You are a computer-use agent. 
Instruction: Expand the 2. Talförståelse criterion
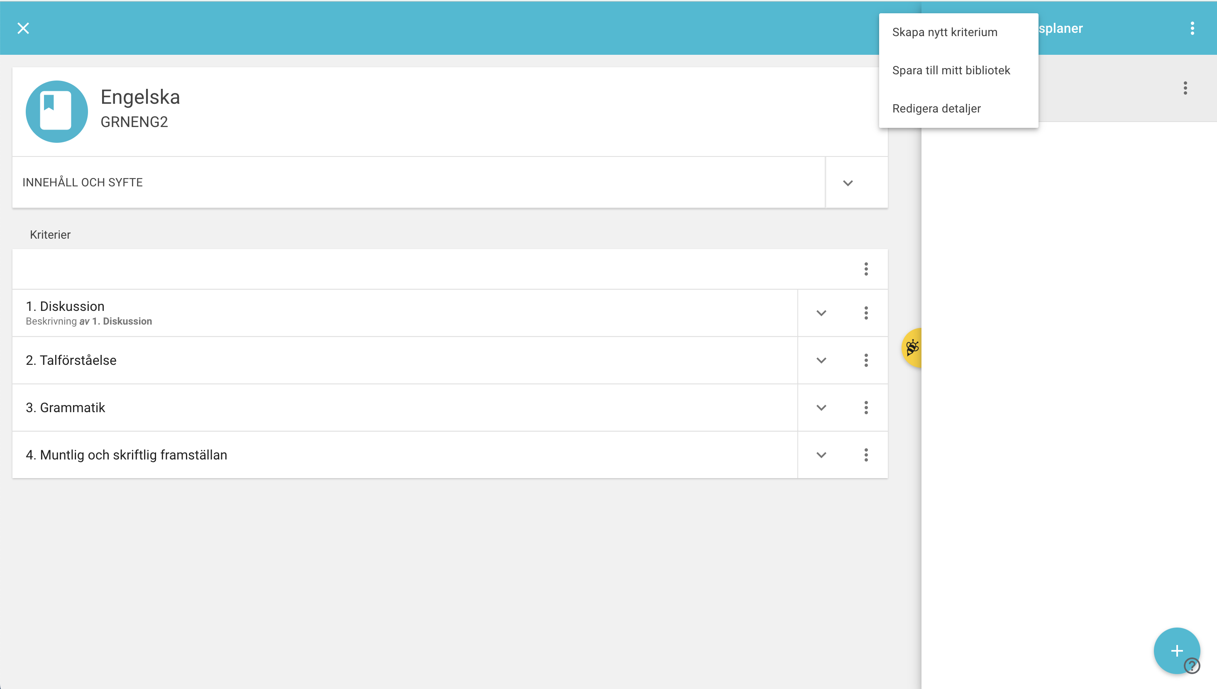tap(821, 360)
